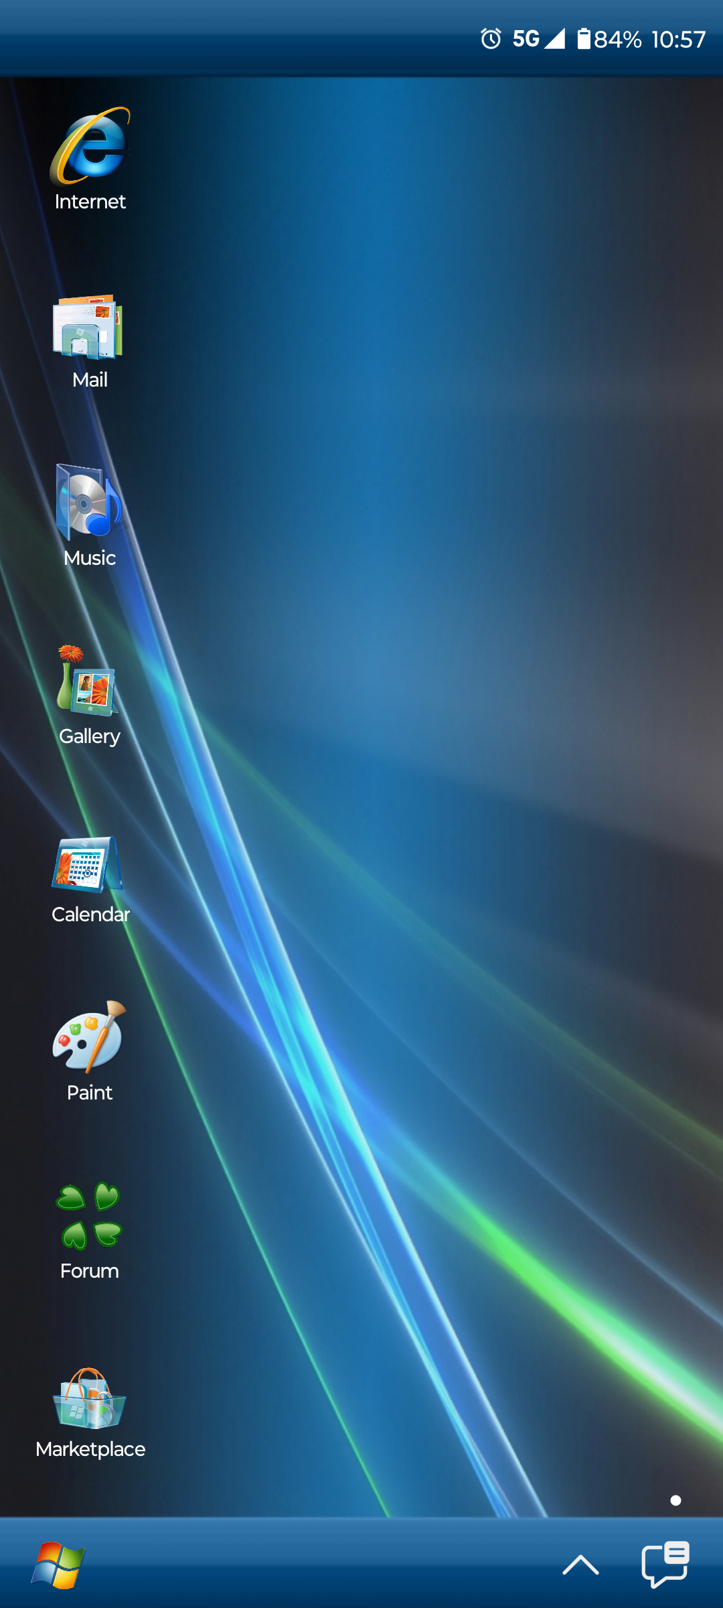Open the Gallery app

(88, 681)
